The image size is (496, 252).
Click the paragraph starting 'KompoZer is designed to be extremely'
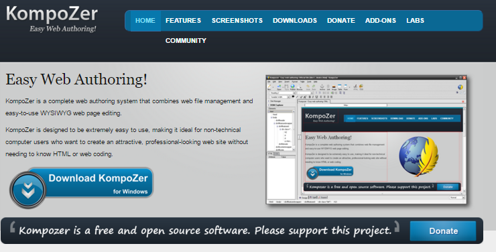(127, 142)
